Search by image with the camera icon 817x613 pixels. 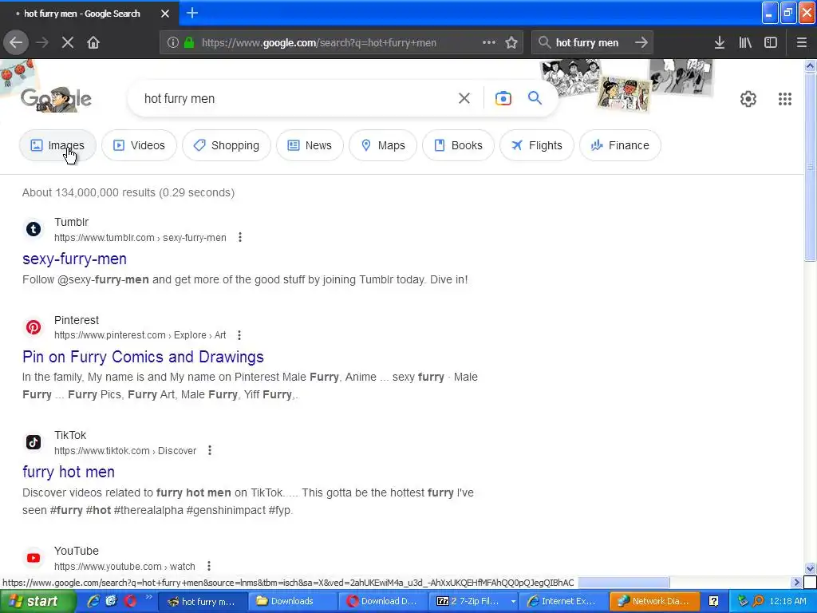[x=503, y=98]
